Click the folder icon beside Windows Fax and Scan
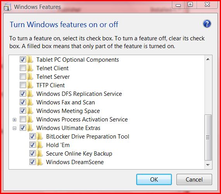221x194 pixels. coord(30,102)
